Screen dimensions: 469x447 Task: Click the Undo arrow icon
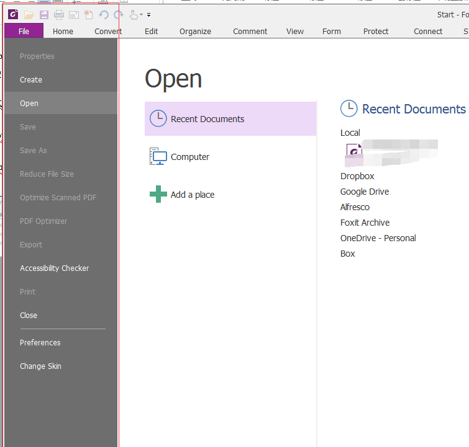pos(104,14)
